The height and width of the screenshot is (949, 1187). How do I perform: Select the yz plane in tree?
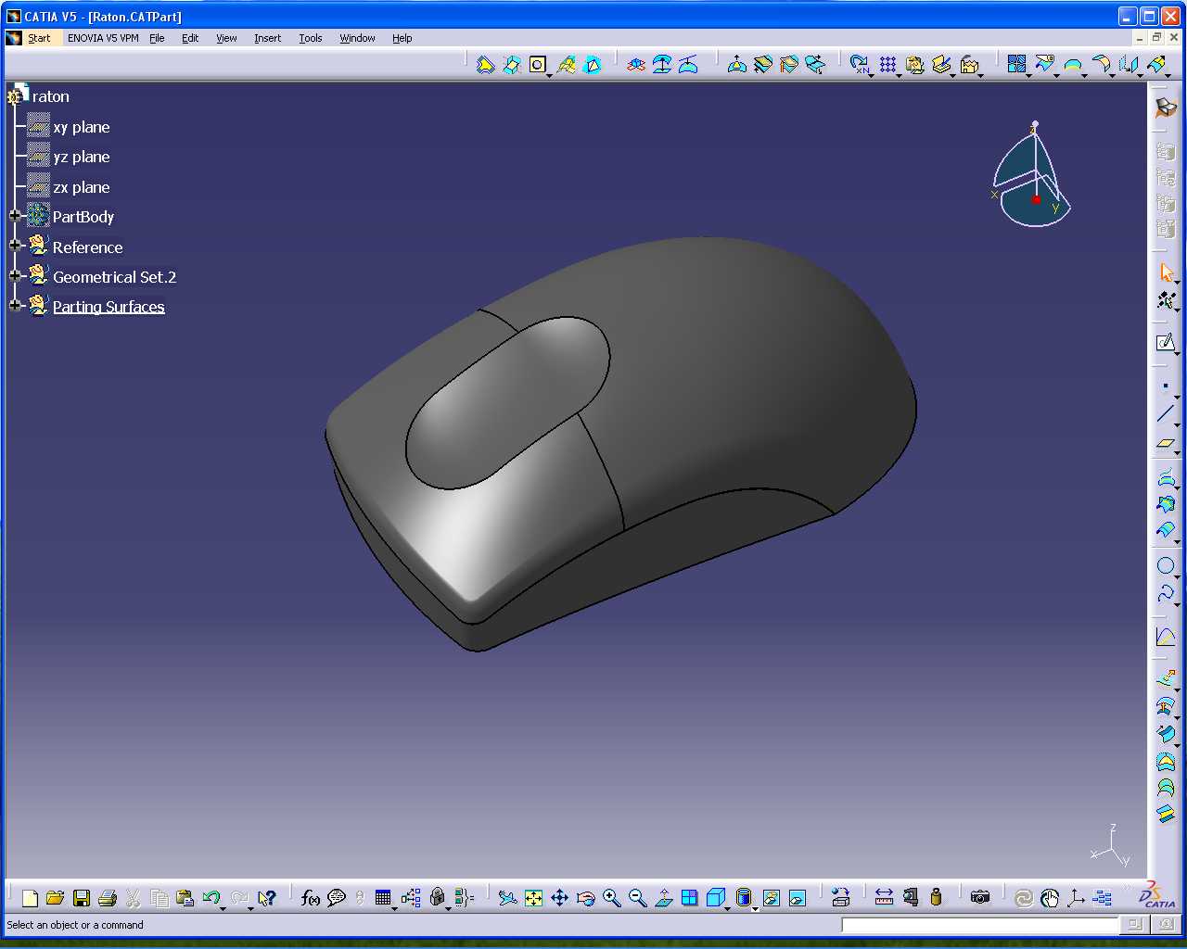82,157
